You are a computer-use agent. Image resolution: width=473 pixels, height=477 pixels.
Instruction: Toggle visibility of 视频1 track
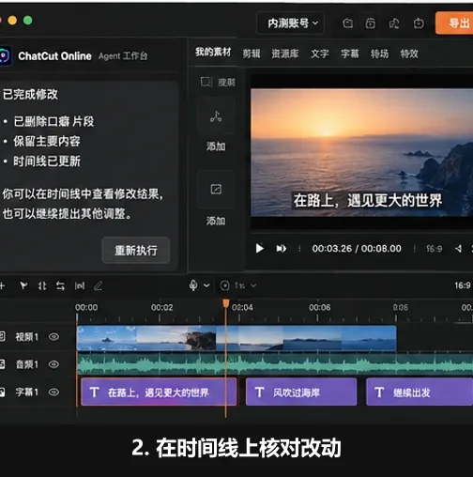53,336
